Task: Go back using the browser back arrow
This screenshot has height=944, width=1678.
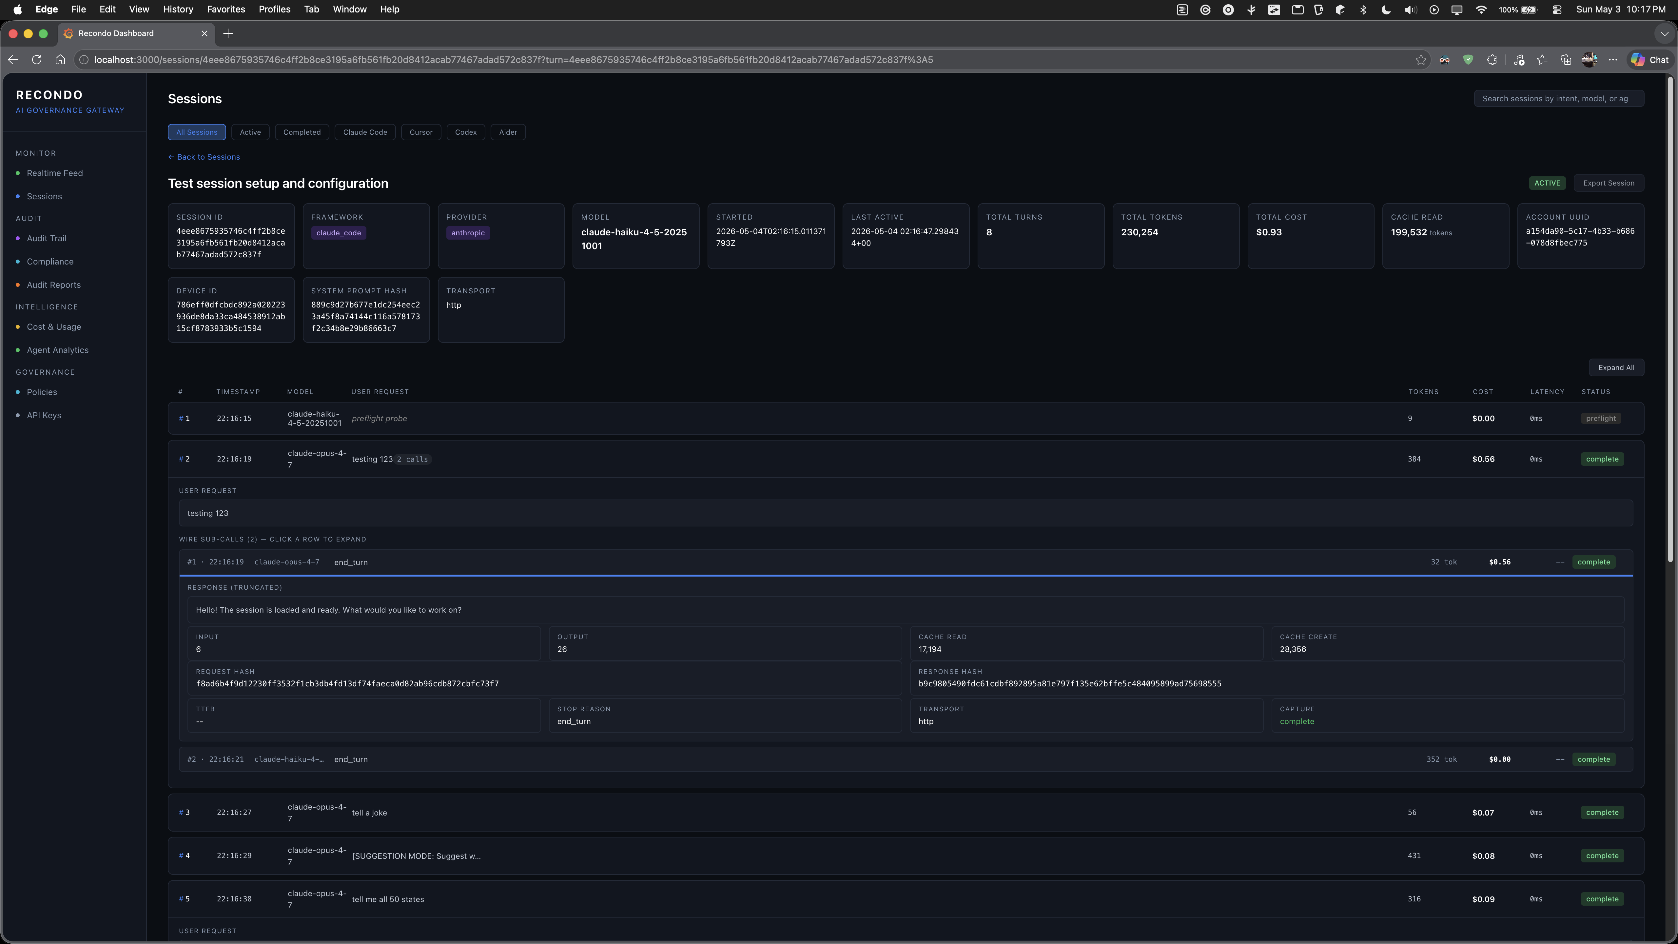Action: coord(13,59)
